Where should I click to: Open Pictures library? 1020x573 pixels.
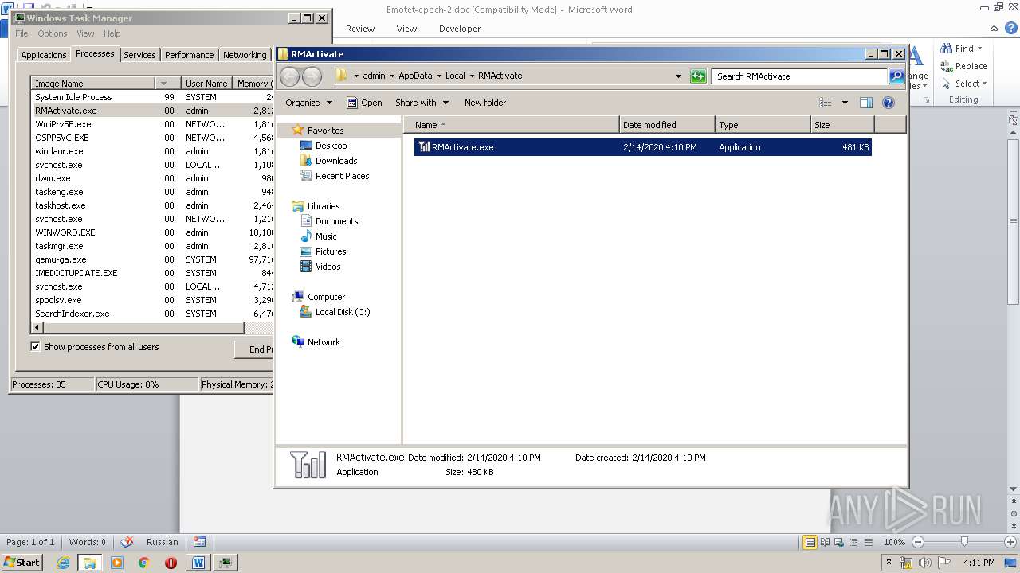click(330, 251)
